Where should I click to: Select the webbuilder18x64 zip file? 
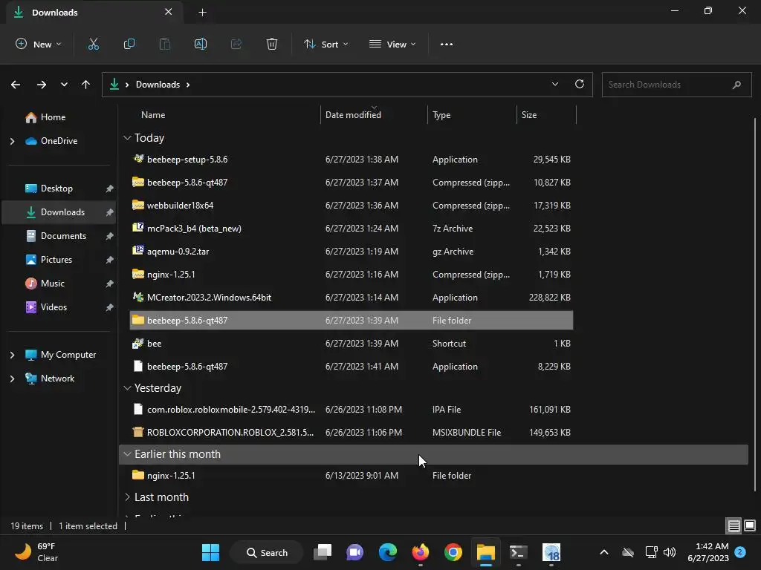point(352,206)
